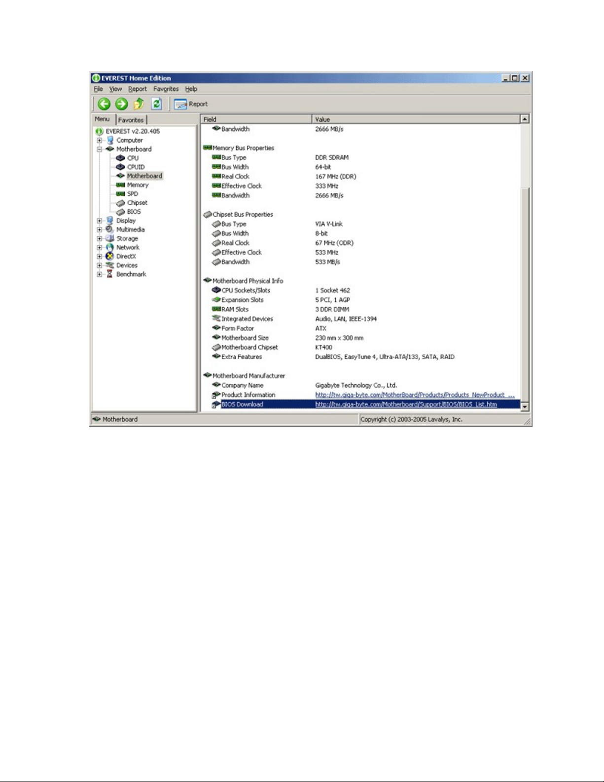
Task: Open the Product Information link
Action: (x=414, y=395)
